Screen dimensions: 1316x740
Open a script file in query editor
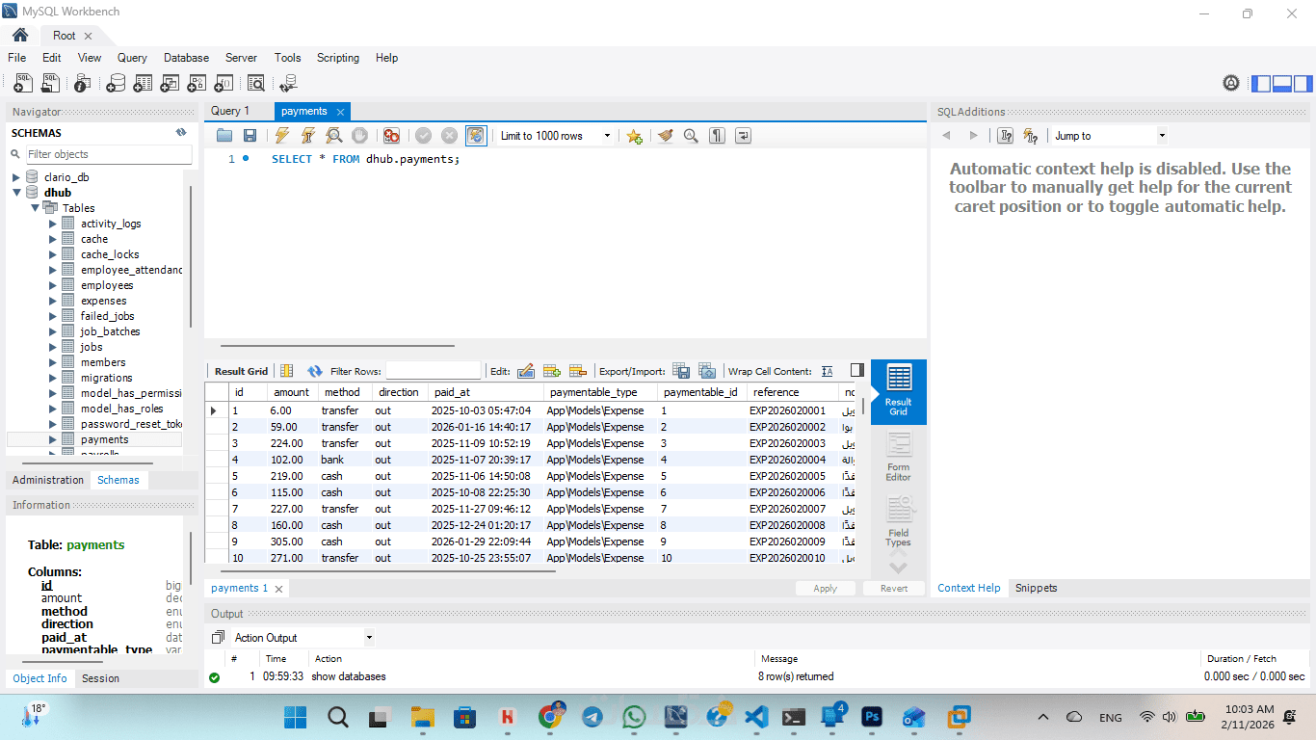tap(224, 136)
